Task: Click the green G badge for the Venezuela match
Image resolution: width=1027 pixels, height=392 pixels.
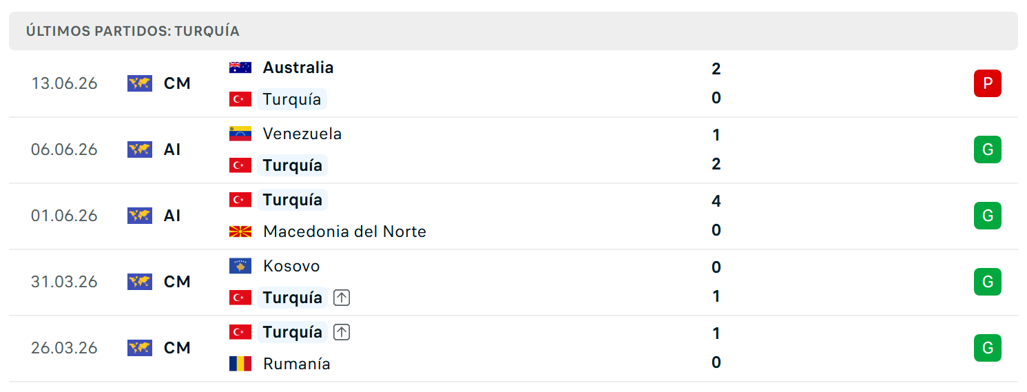Action: coord(987,149)
